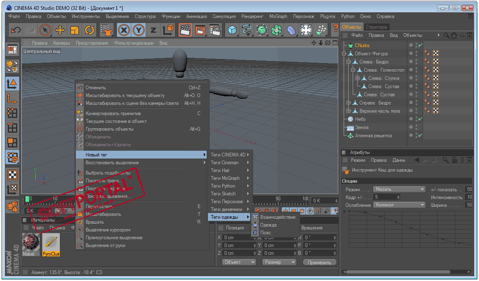Expand Справа: Бедро tree node
This screenshot has width=479, height=281.
(x=349, y=103)
